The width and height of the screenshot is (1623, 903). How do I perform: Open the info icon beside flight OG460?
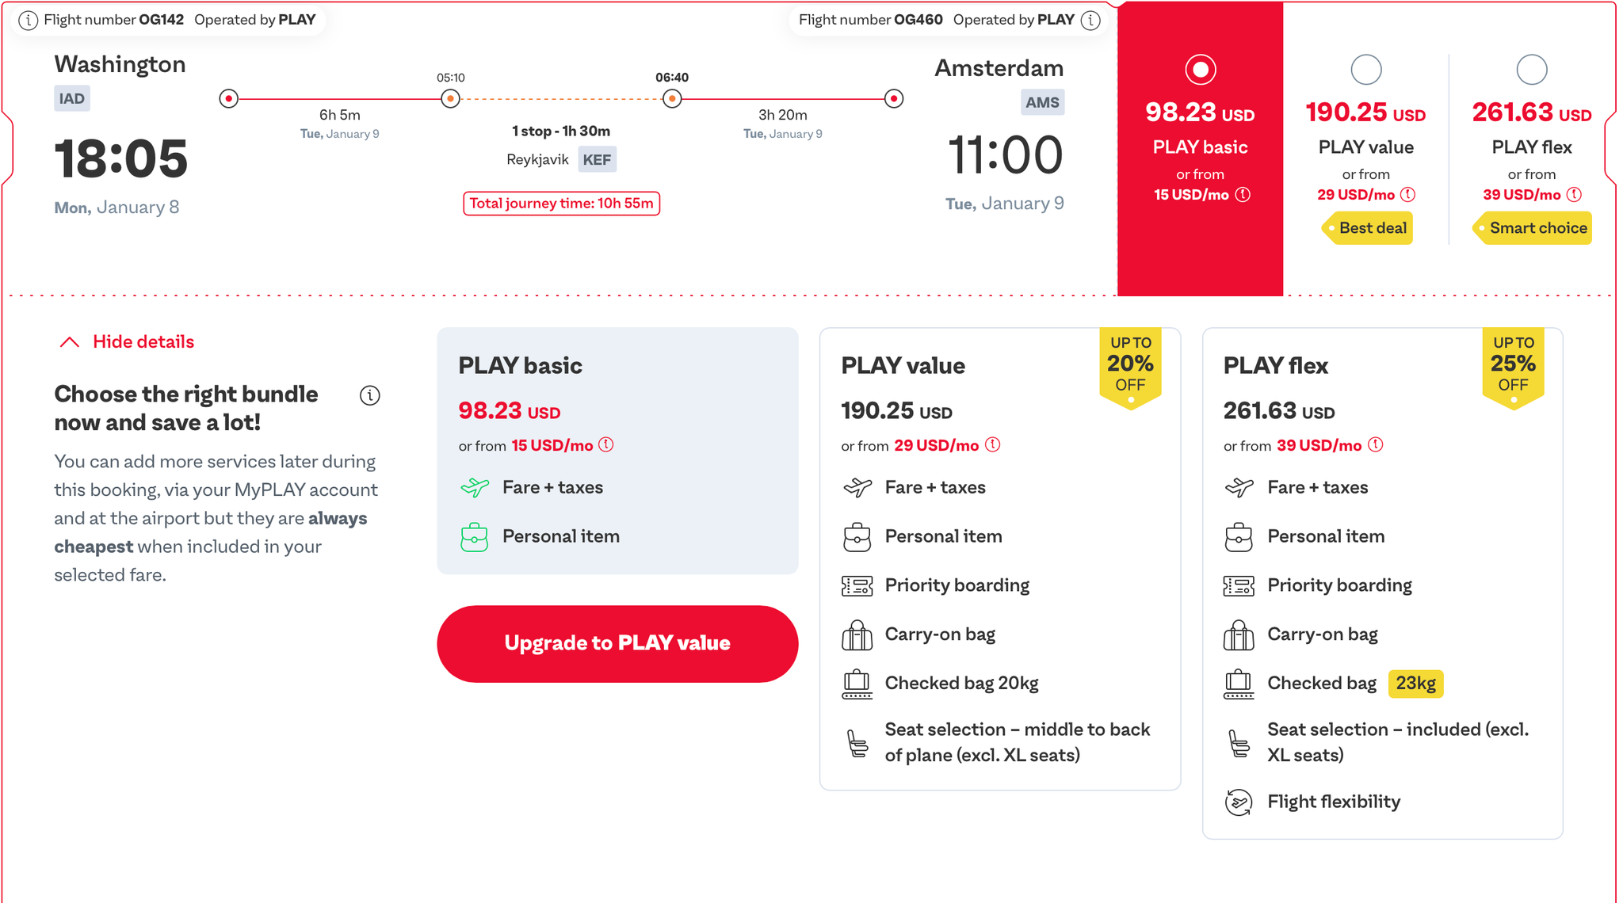point(1092,20)
